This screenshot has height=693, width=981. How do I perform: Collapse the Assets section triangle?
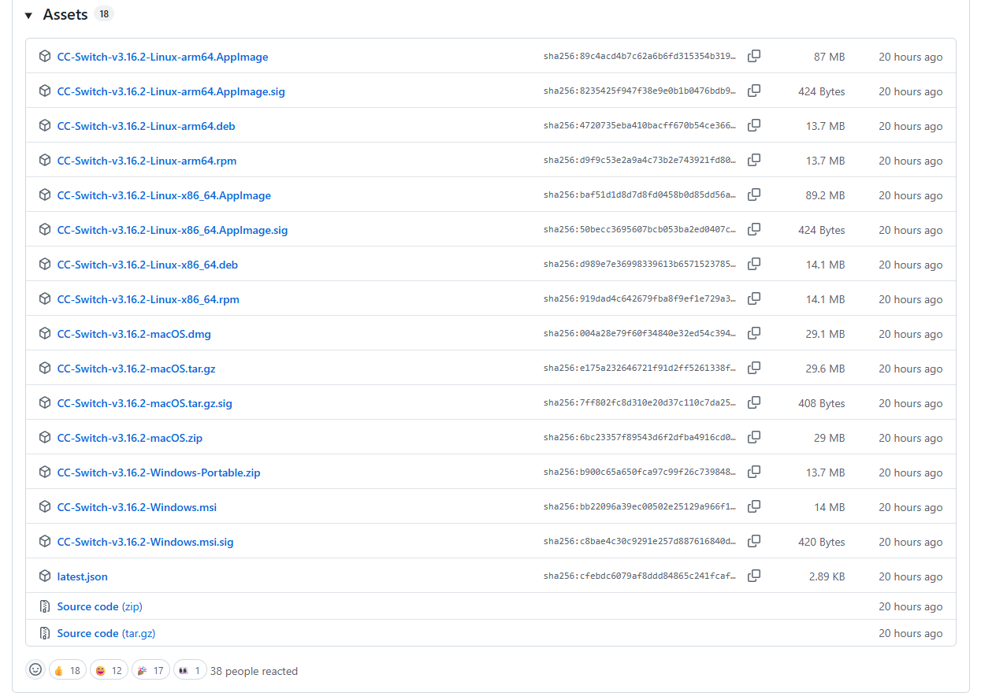point(29,15)
